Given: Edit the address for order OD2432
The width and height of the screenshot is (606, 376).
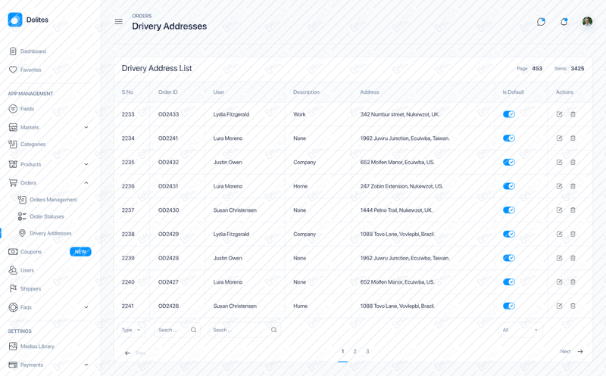Looking at the screenshot, I should coord(559,162).
